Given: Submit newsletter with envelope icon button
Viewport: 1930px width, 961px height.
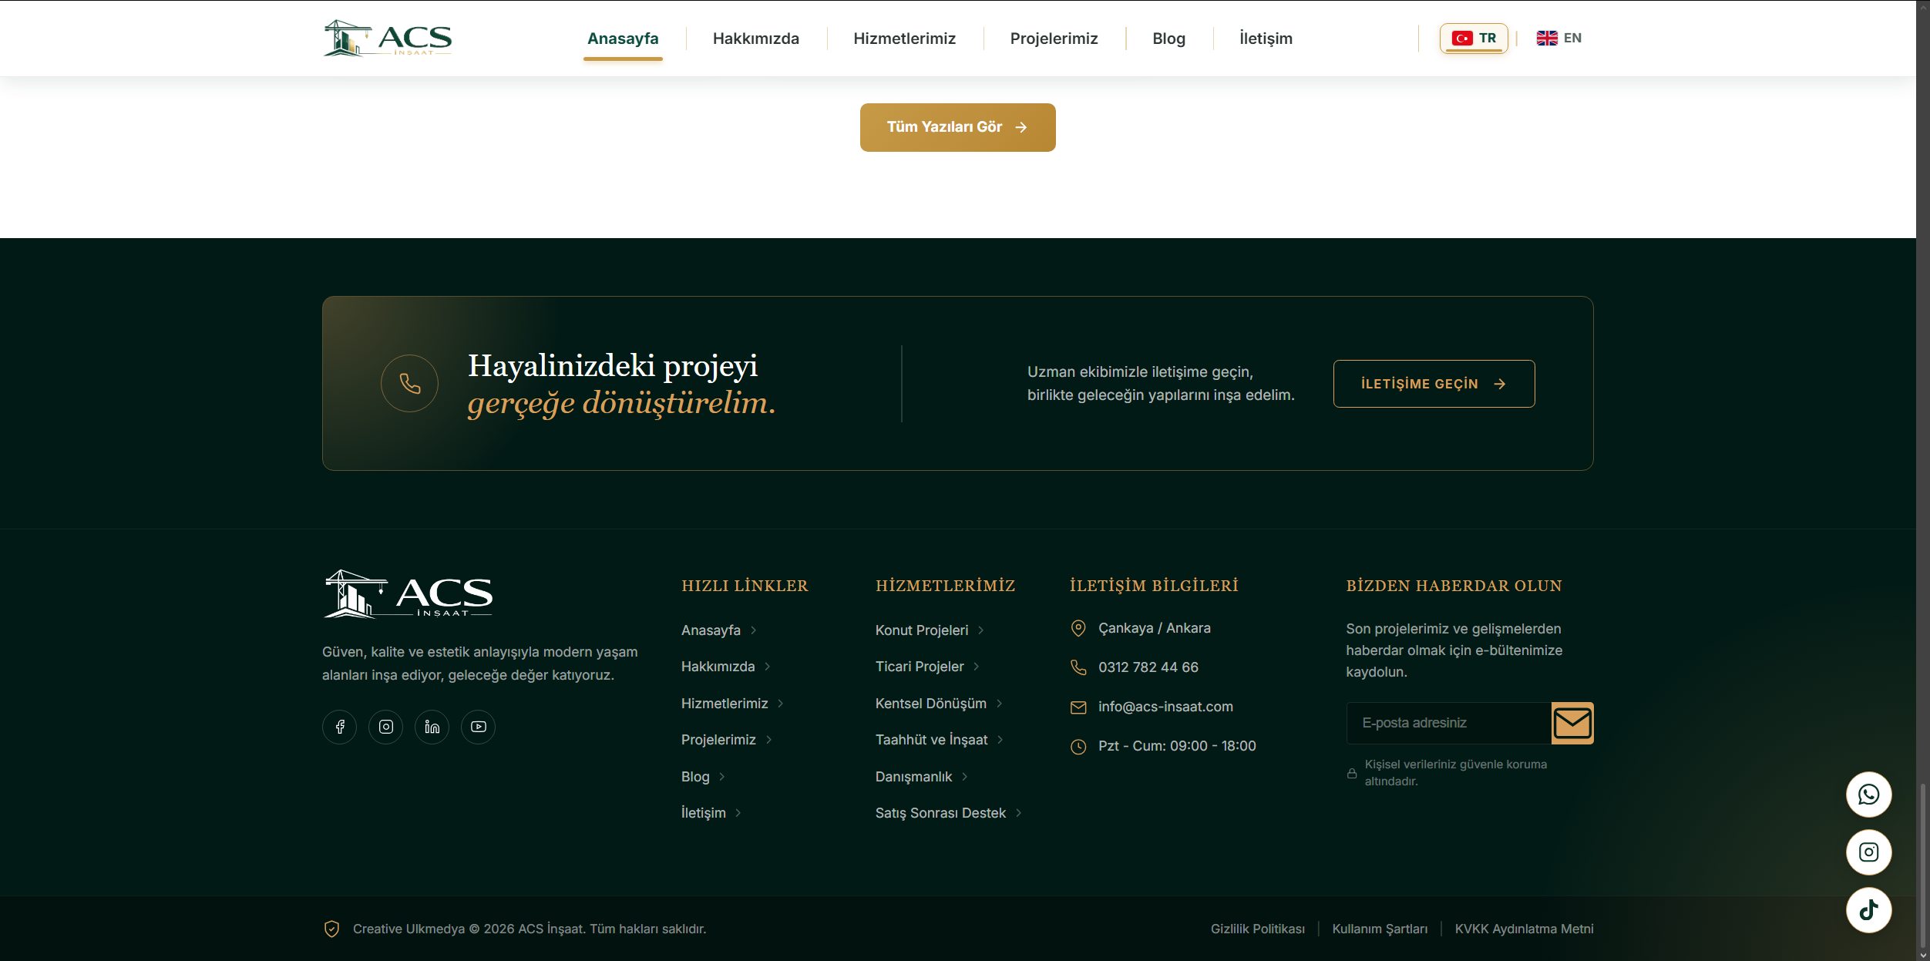Looking at the screenshot, I should tap(1572, 723).
